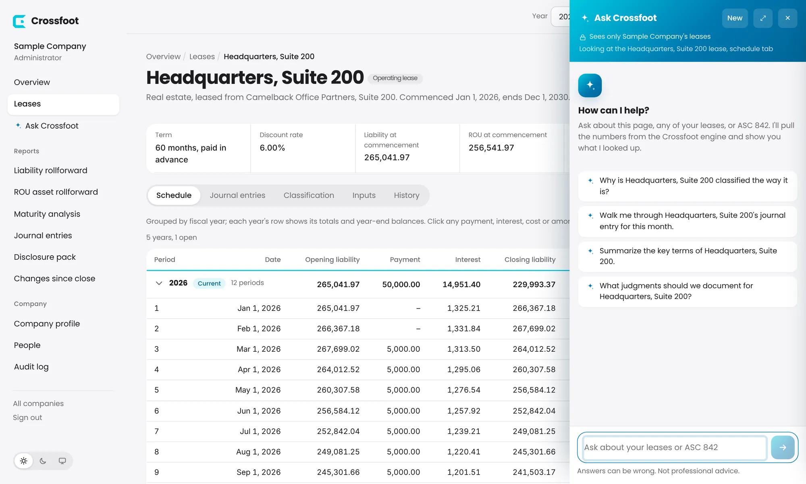
Task: Click the Crossfoot logo icon
Action: click(19, 21)
